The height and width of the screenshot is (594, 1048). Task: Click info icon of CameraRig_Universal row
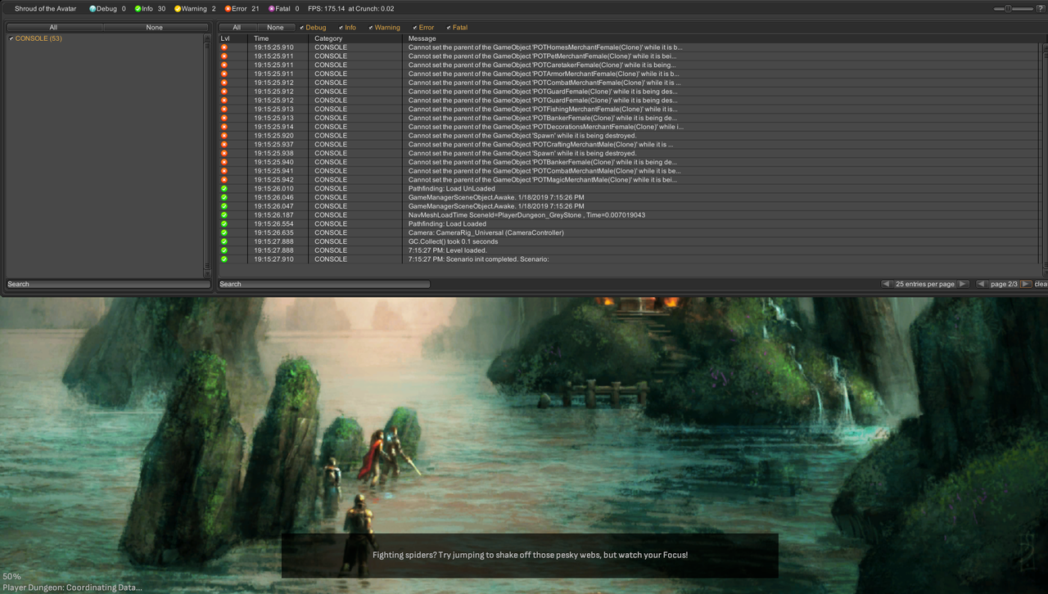(x=224, y=233)
